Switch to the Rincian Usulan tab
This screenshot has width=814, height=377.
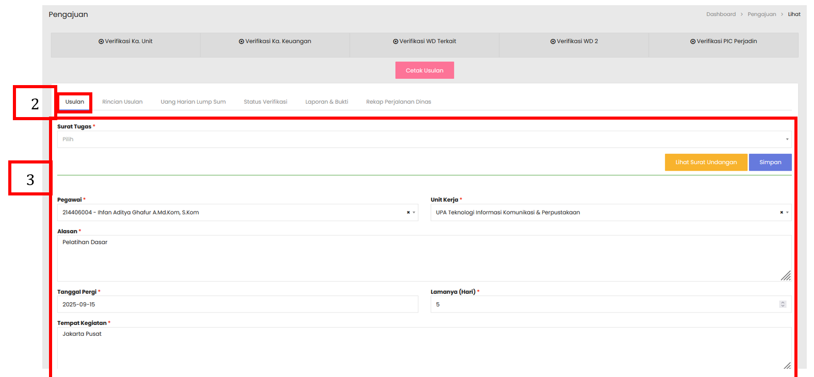pos(122,102)
